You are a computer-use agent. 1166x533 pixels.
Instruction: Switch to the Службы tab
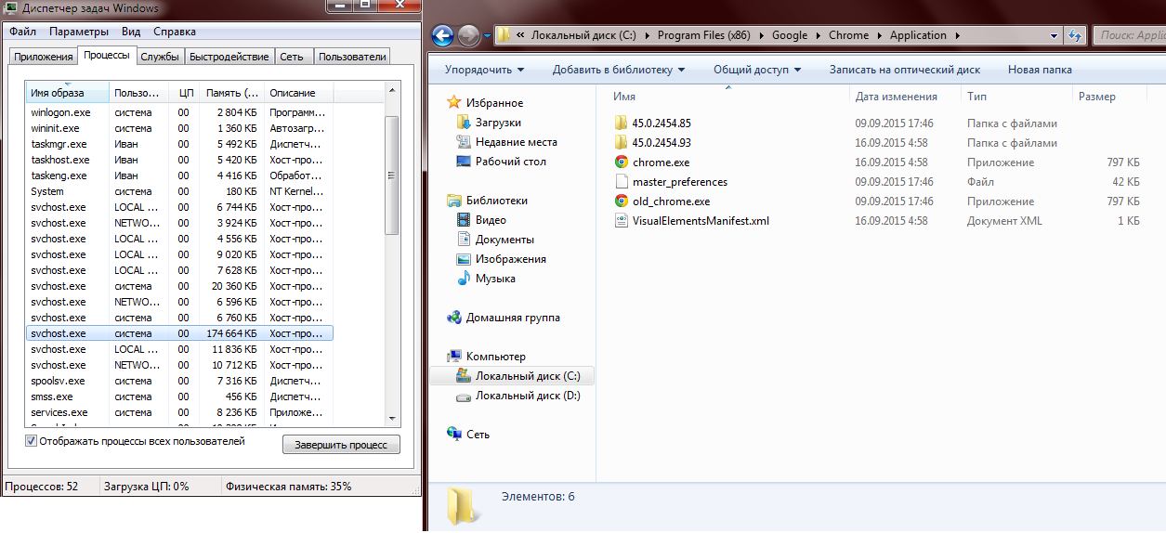tap(160, 57)
